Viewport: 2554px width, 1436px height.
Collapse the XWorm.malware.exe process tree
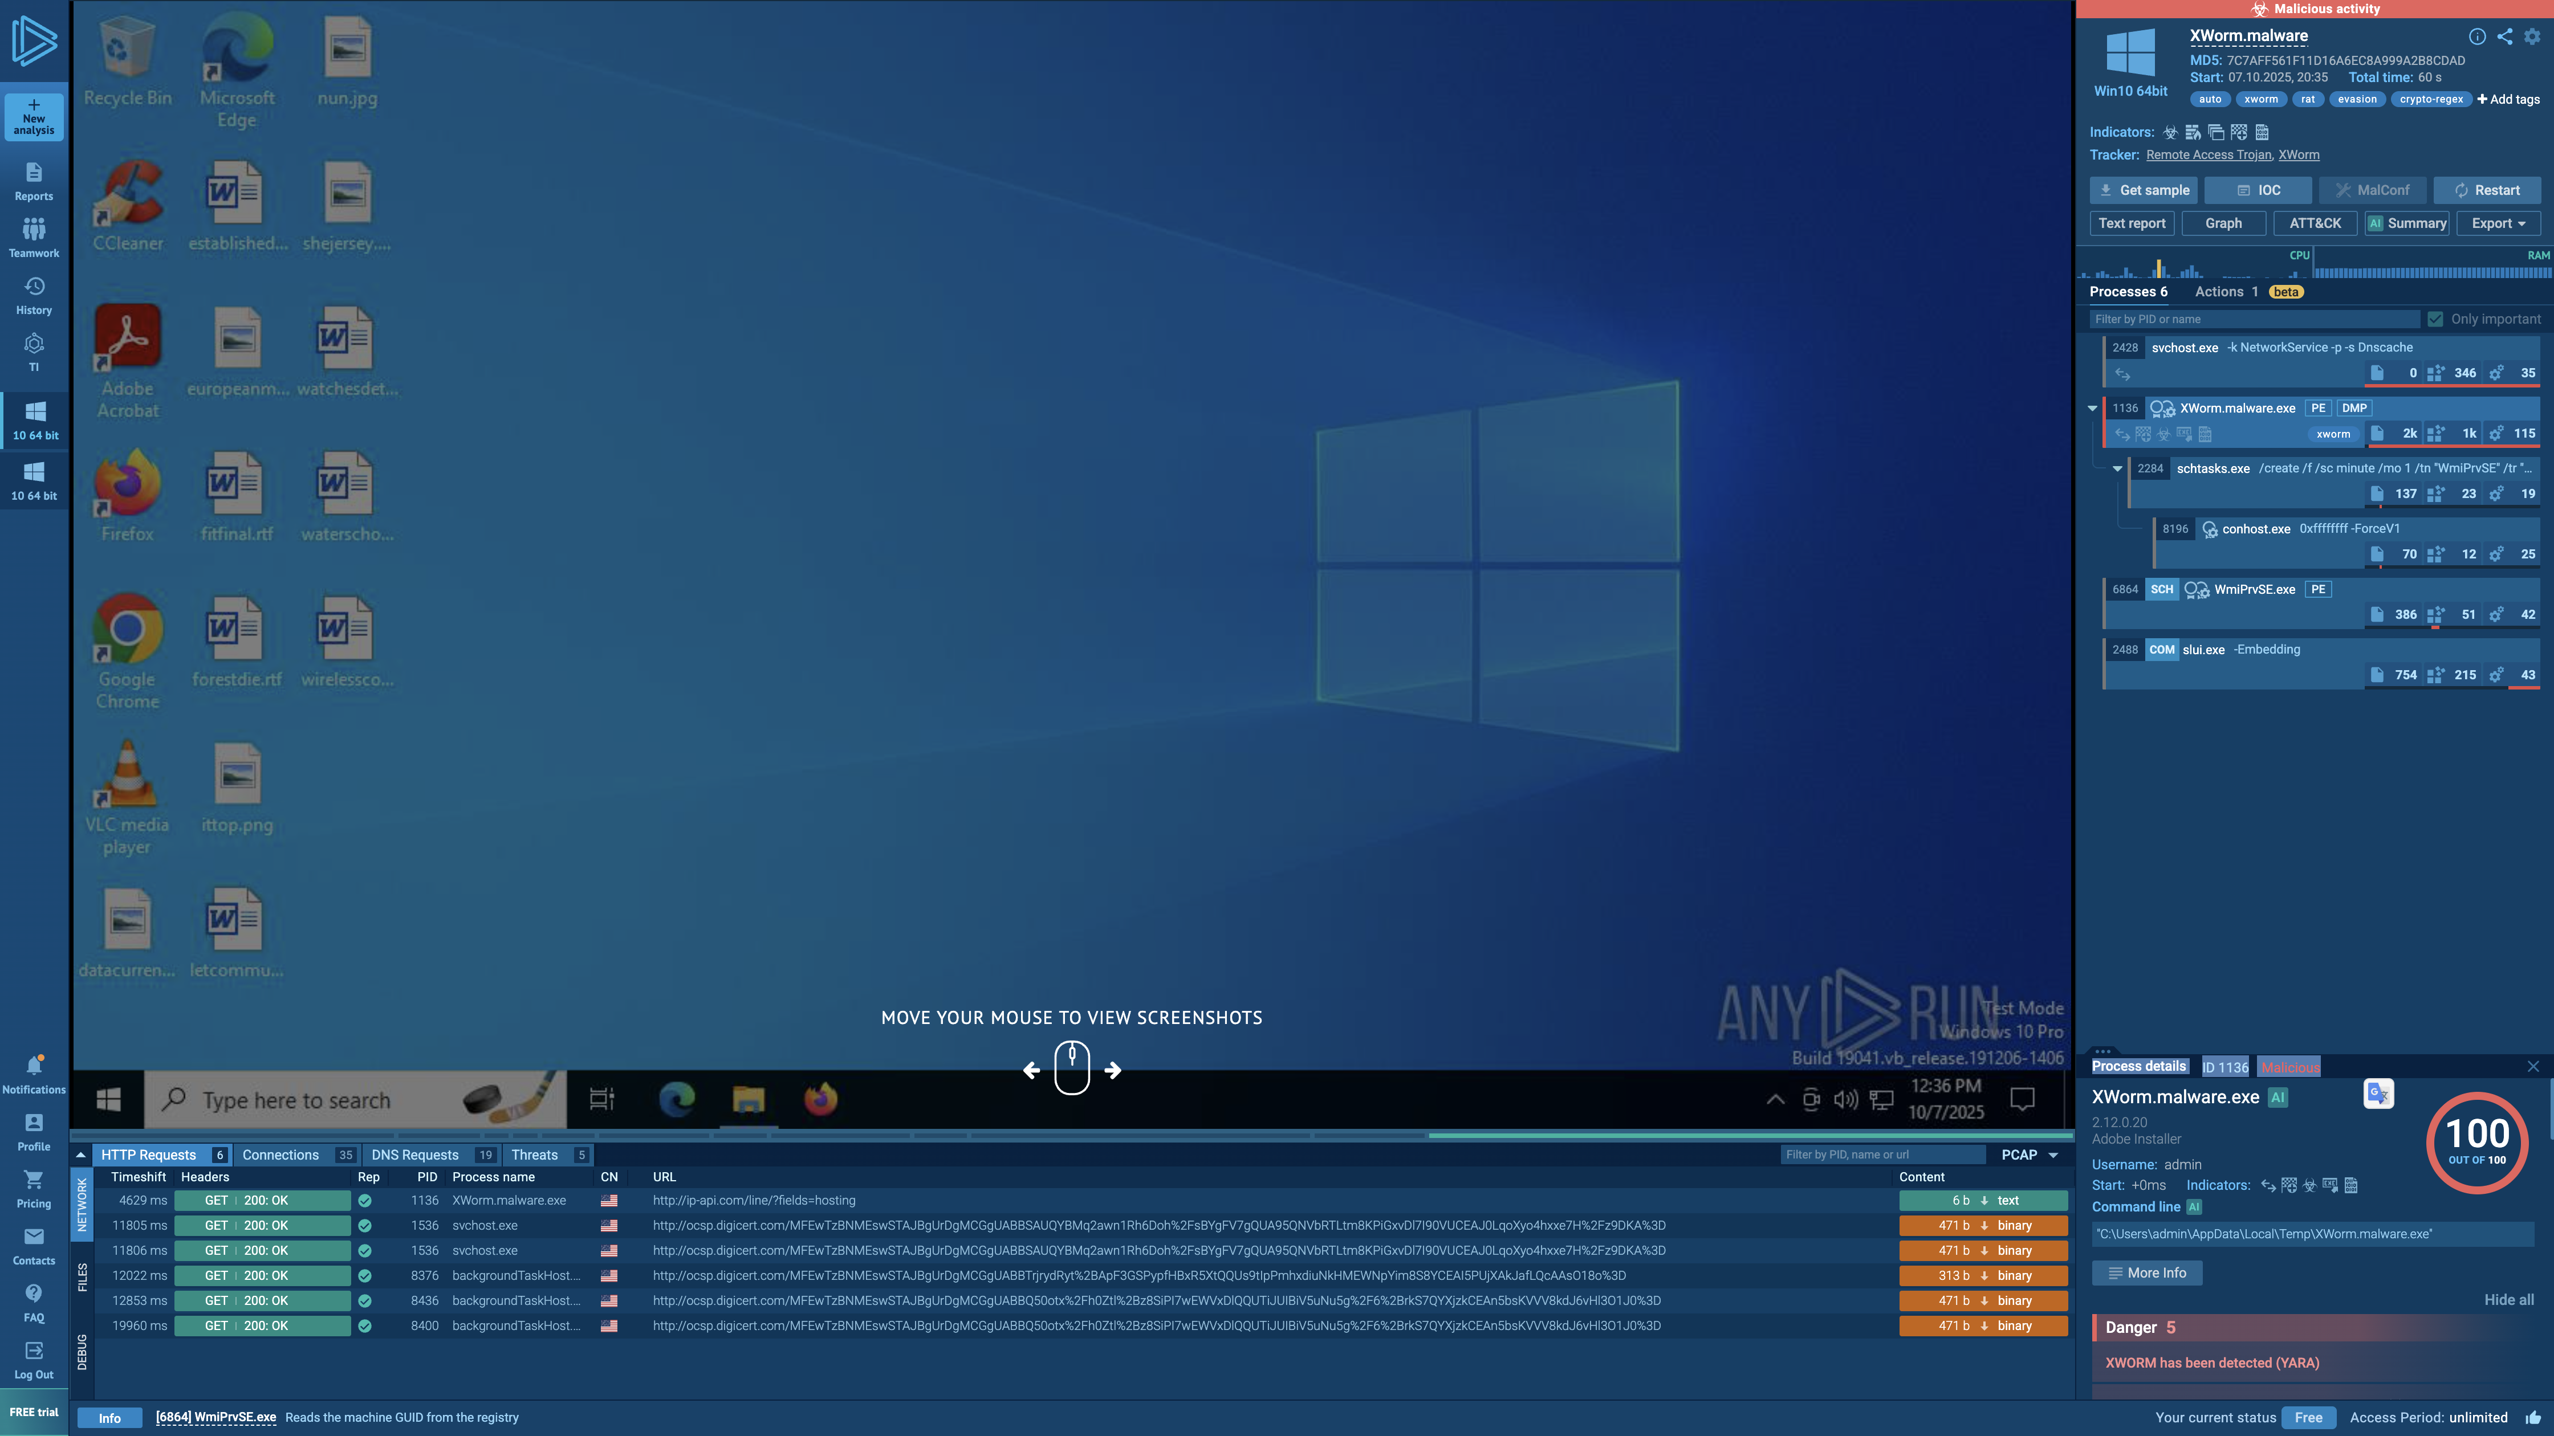click(2092, 409)
